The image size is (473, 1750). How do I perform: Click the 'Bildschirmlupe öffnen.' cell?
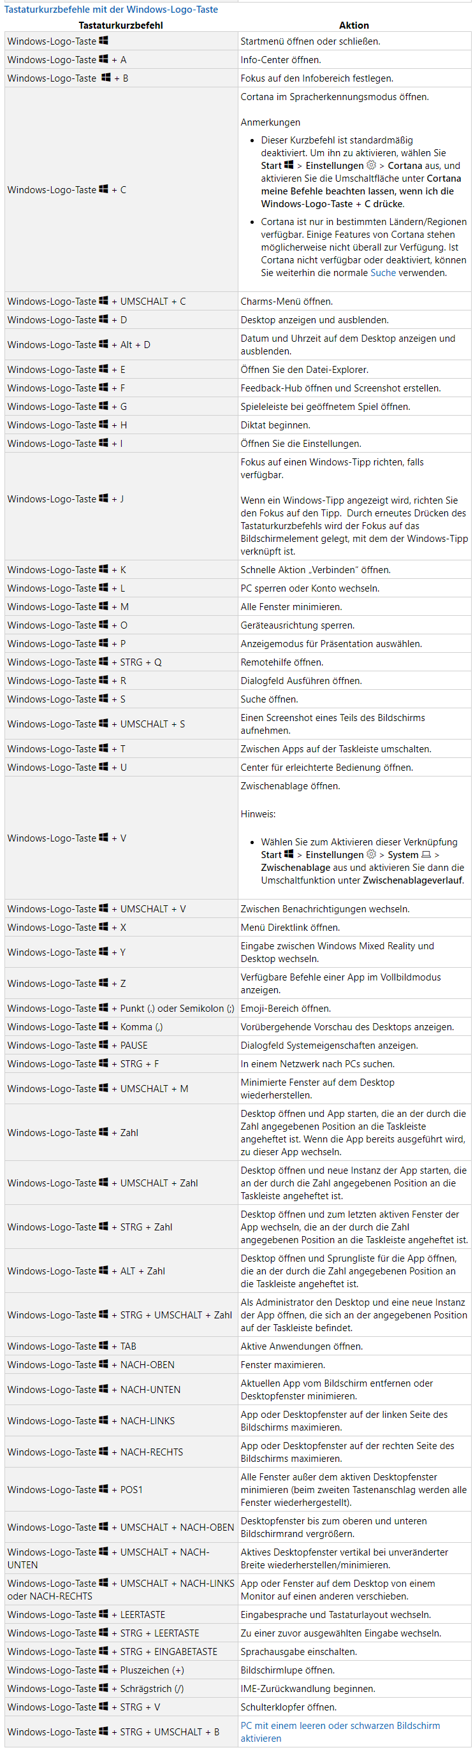(354, 1670)
